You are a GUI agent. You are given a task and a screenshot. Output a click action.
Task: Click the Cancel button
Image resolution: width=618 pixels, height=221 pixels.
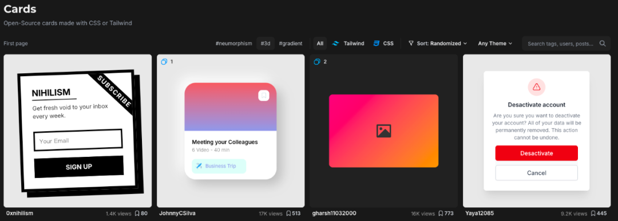(536, 173)
